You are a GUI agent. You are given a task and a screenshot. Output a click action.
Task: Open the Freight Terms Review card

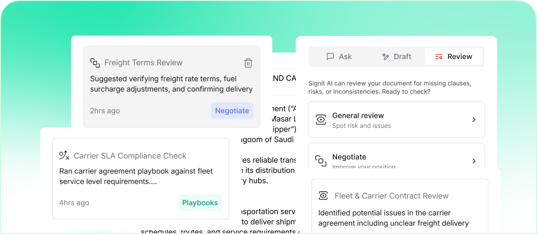[x=171, y=86]
